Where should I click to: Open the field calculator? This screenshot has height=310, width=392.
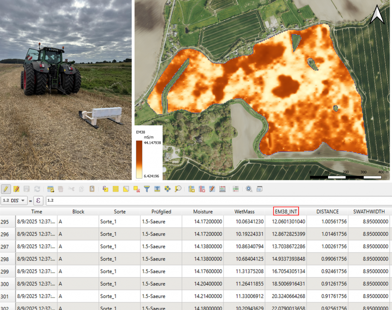(x=222, y=189)
